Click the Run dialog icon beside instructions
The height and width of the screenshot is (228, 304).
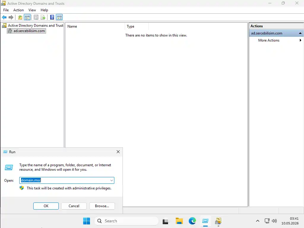9,167
